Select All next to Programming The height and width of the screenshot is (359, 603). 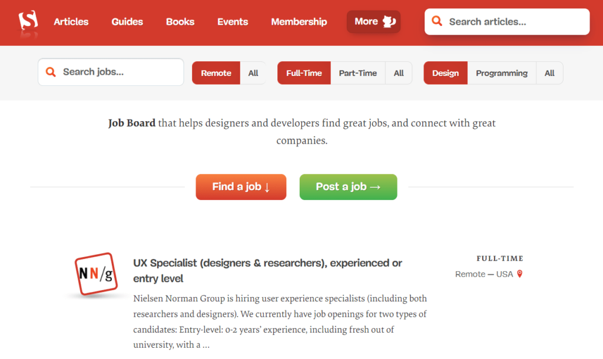click(549, 73)
